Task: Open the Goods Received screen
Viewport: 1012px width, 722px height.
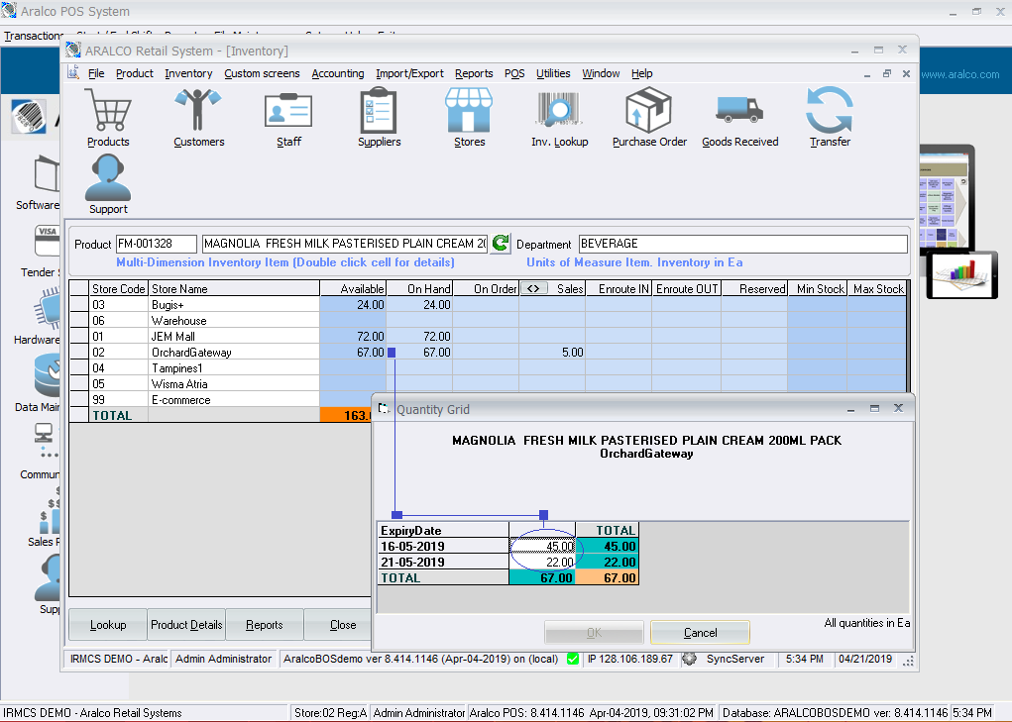Action: coord(739,114)
